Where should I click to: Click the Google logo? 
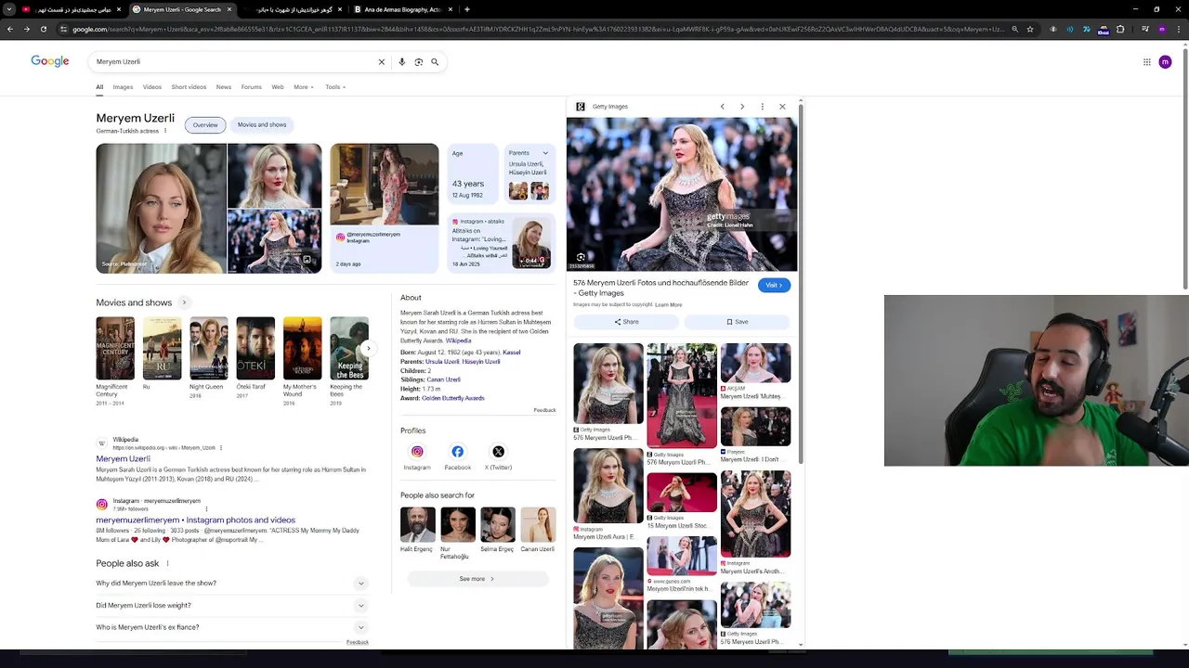click(50, 61)
